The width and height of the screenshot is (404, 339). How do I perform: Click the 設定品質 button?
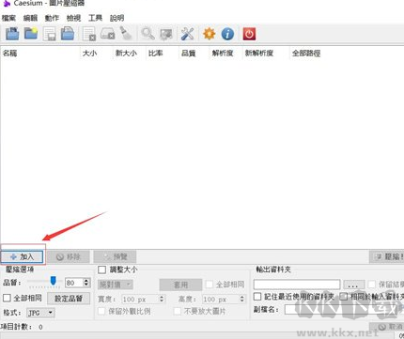click(x=69, y=299)
